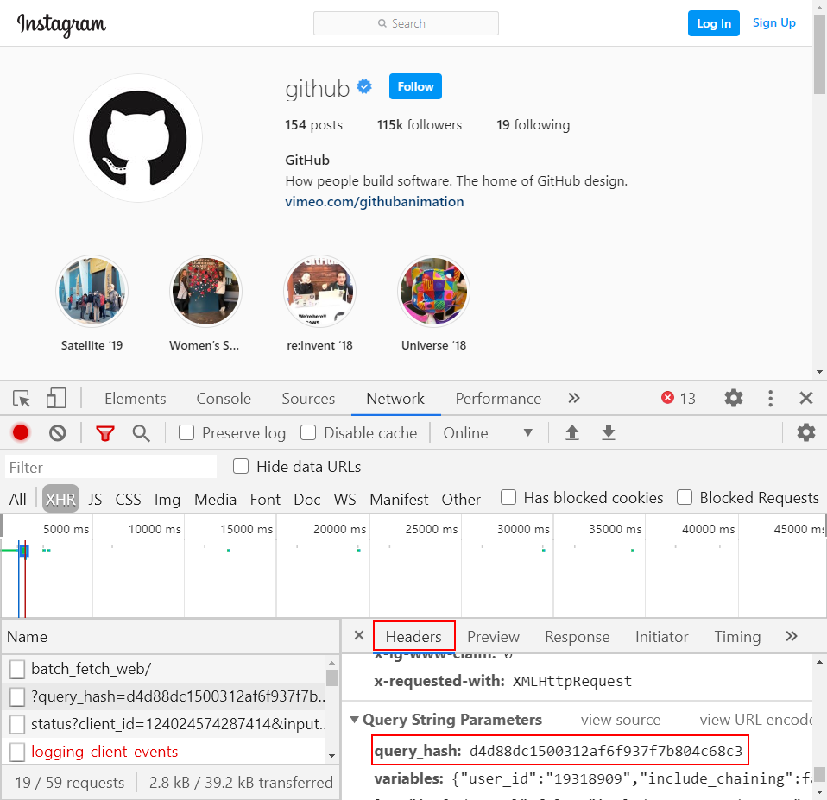Collapse Query String Parameters section
Screen dimensions: 827x800
[x=355, y=720]
